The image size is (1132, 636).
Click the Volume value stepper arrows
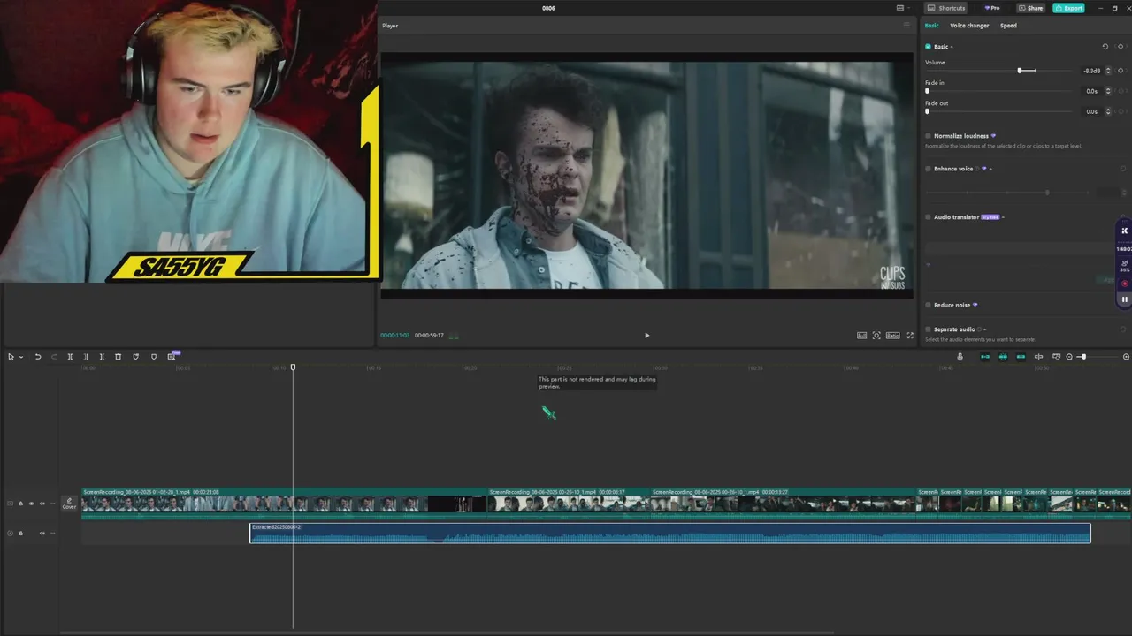click(x=1108, y=71)
